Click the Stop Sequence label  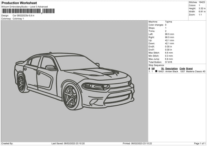click(x=157, y=65)
